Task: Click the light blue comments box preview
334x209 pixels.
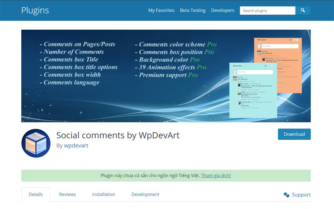Action: pyautogui.click(x=253, y=90)
